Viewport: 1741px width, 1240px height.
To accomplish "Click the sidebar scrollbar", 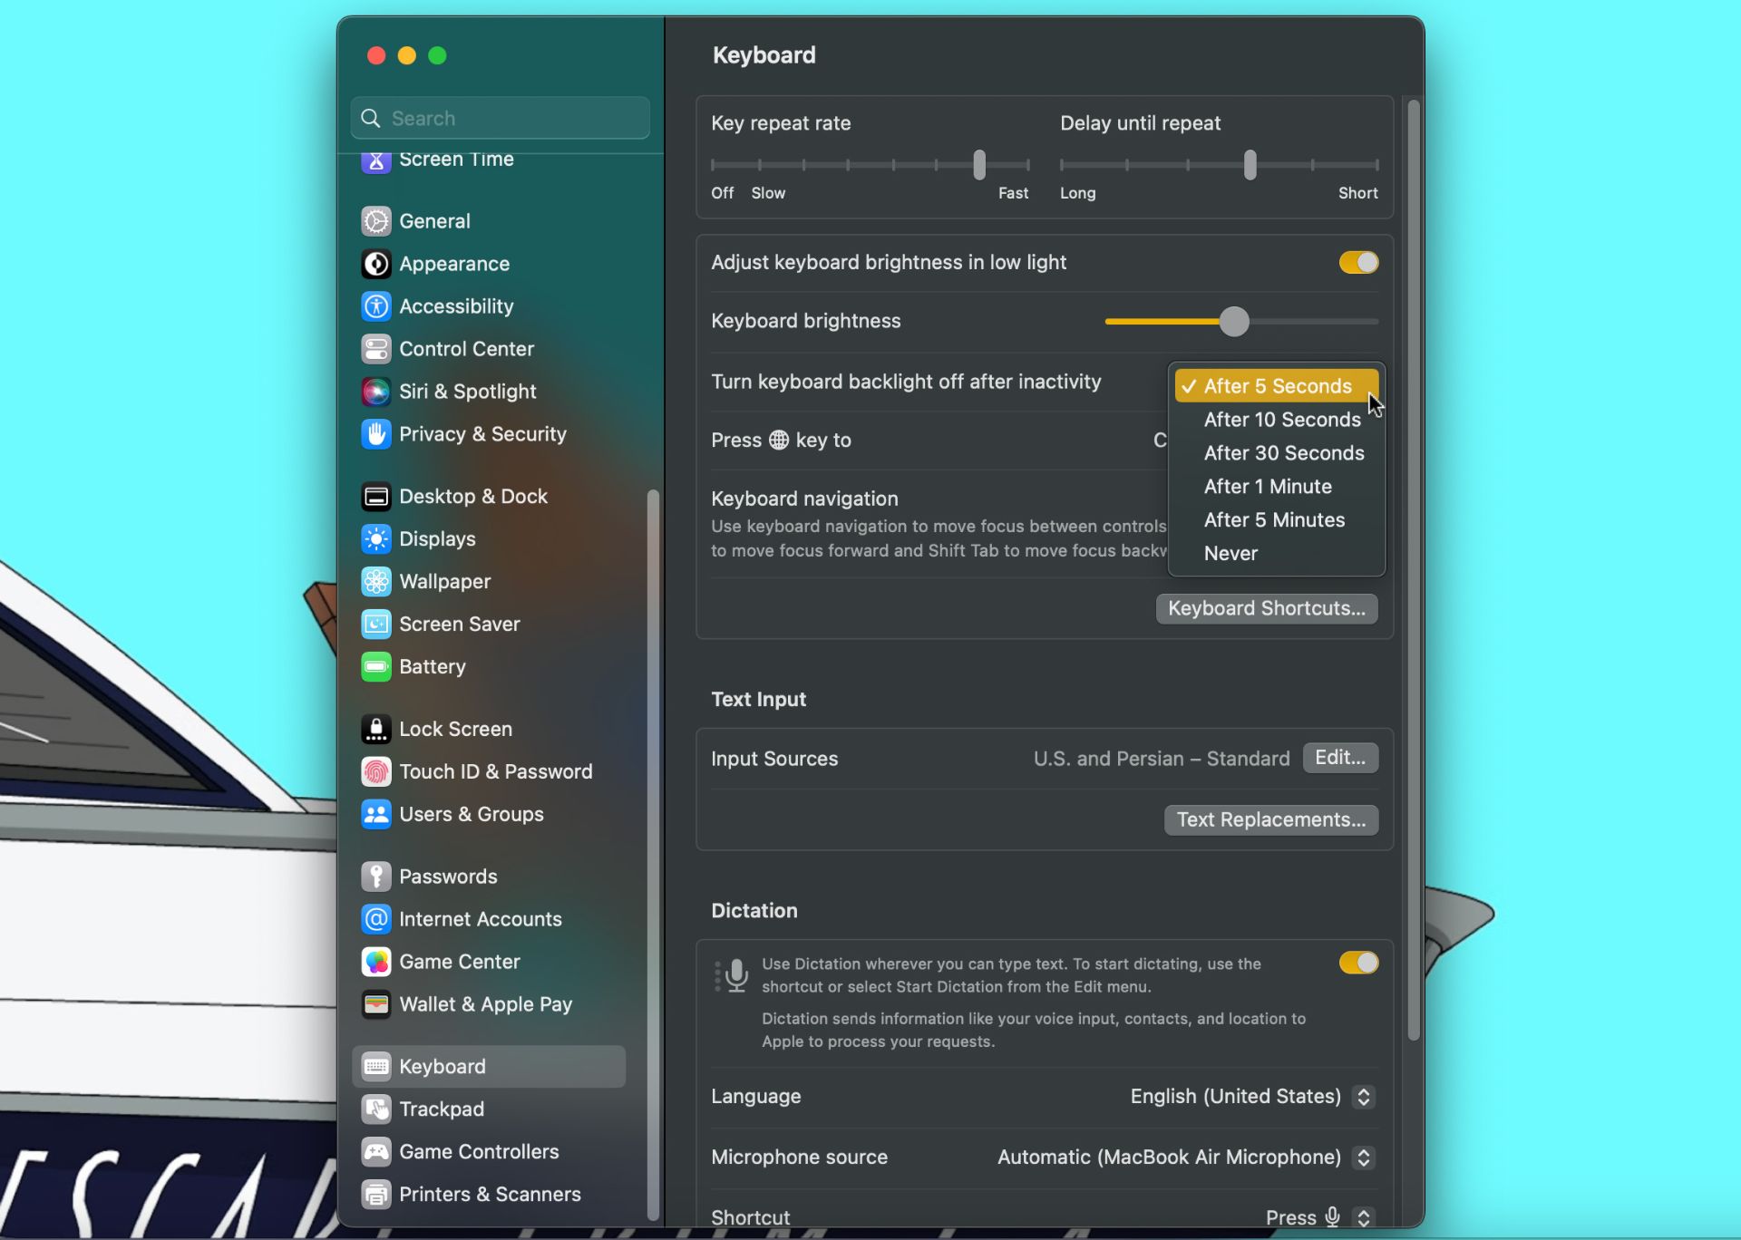I will [653, 855].
